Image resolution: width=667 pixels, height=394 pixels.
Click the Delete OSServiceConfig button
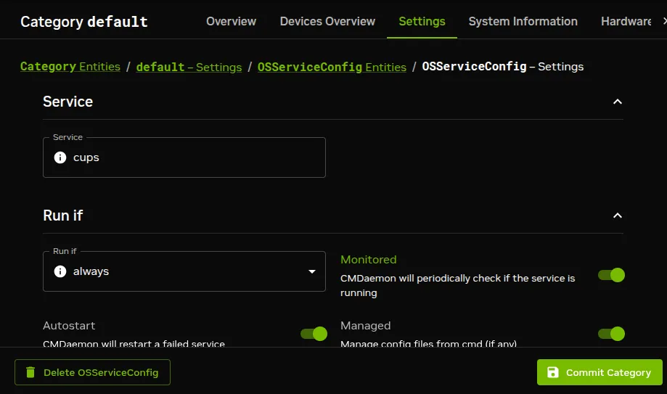(x=92, y=372)
